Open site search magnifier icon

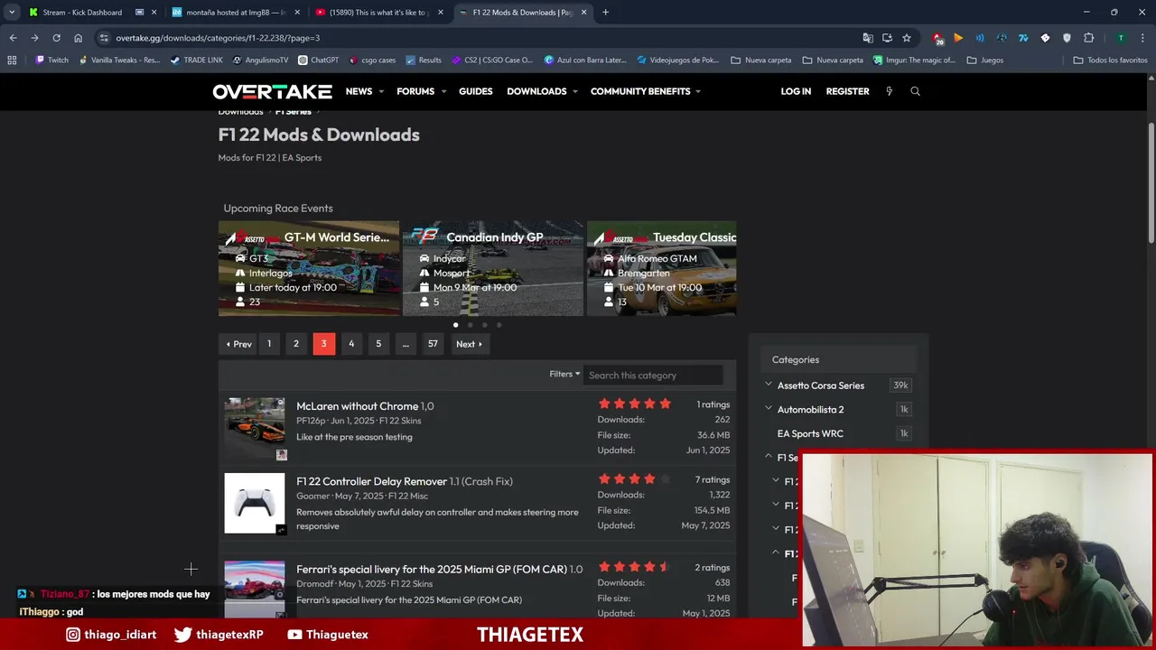click(x=915, y=91)
